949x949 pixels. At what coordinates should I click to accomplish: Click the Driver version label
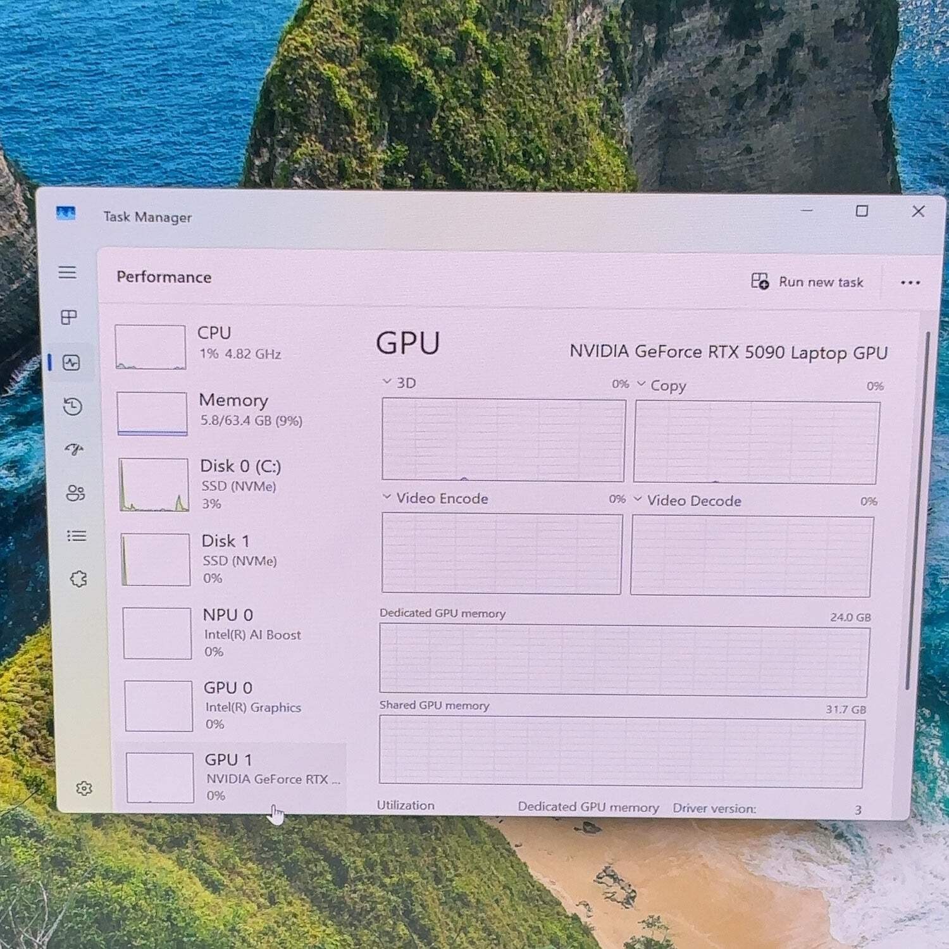pyautogui.click(x=714, y=808)
